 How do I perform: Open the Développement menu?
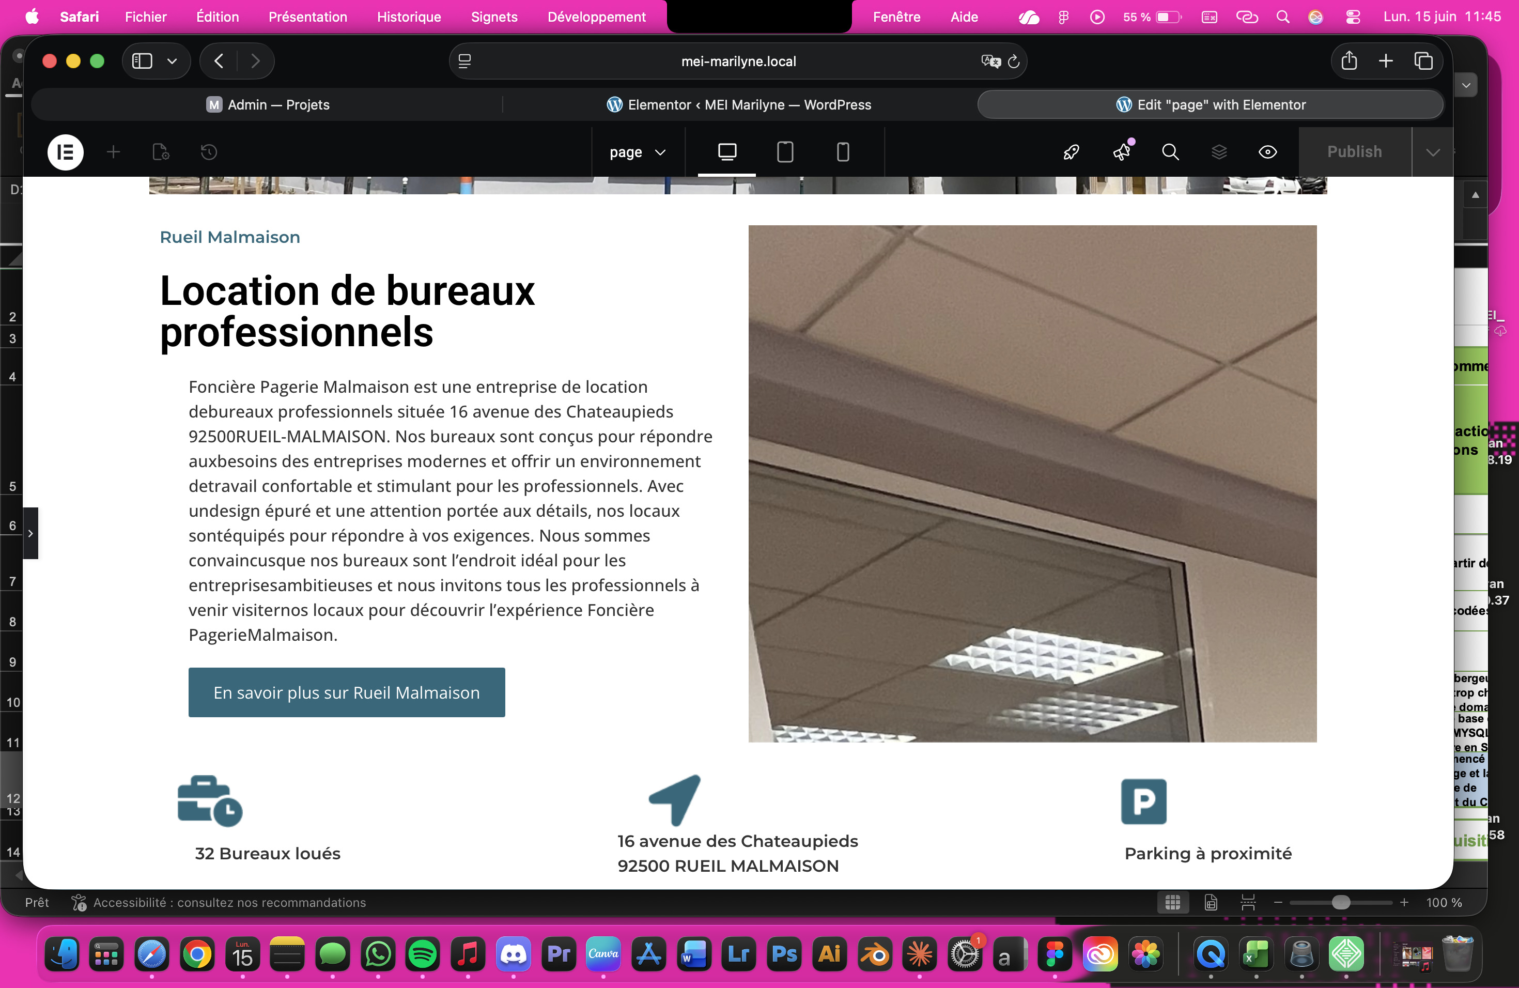coord(596,17)
